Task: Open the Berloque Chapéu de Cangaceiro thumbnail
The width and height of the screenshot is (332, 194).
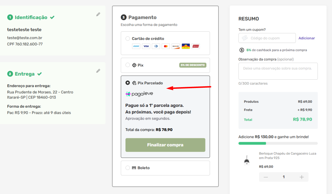Action: (x=246, y=160)
